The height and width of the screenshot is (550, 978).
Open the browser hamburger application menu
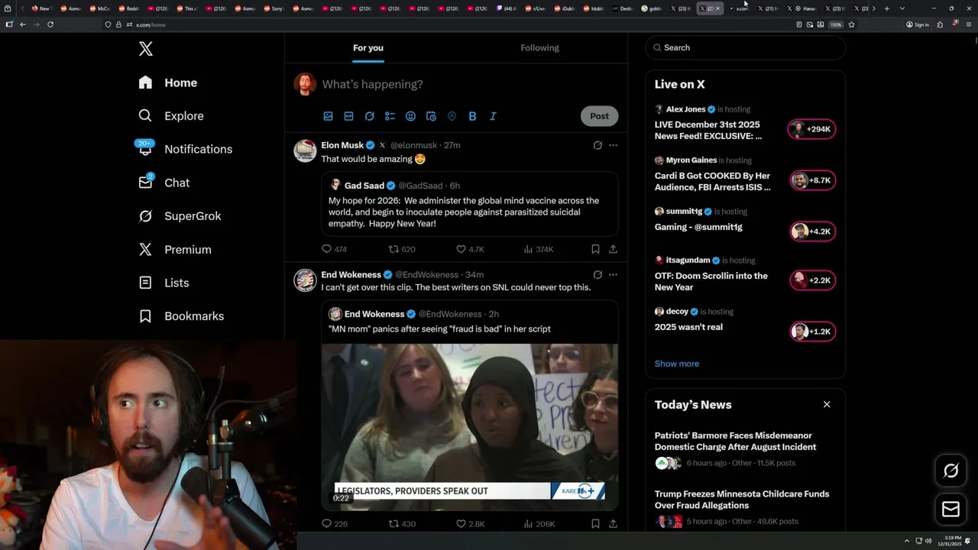point(967,24)
